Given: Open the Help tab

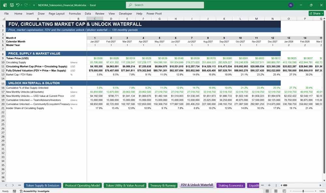Looking at the screenshot, I should (139, 13).
